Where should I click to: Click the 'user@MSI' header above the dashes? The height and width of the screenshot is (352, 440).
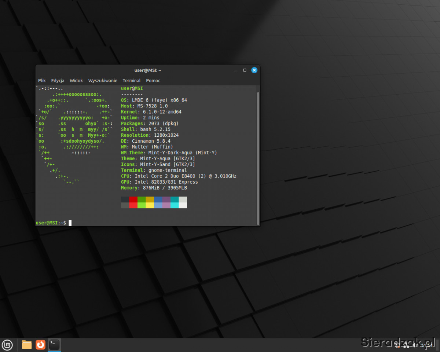point(132,88)
